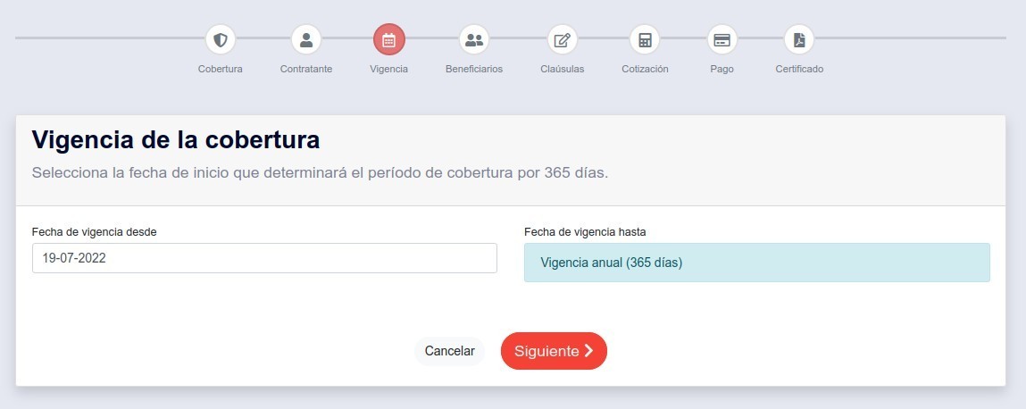The height and width of the screenshot is (409, 1026).
Task: Click the Pago credit card icon
Action: [x=722, y=39]
